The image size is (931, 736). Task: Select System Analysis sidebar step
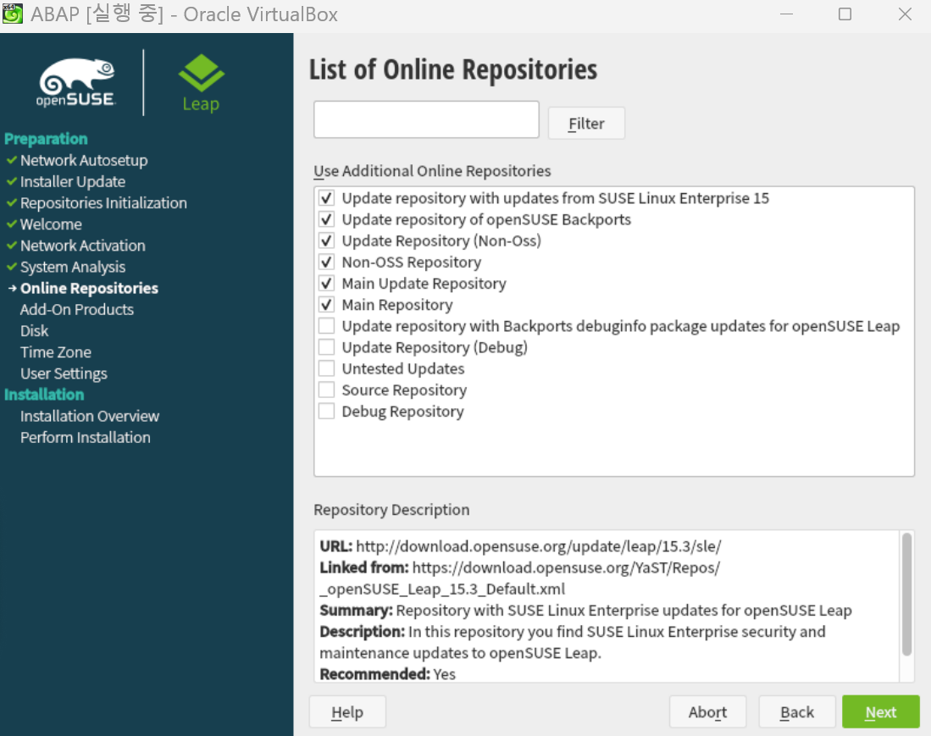click(73, 267)
